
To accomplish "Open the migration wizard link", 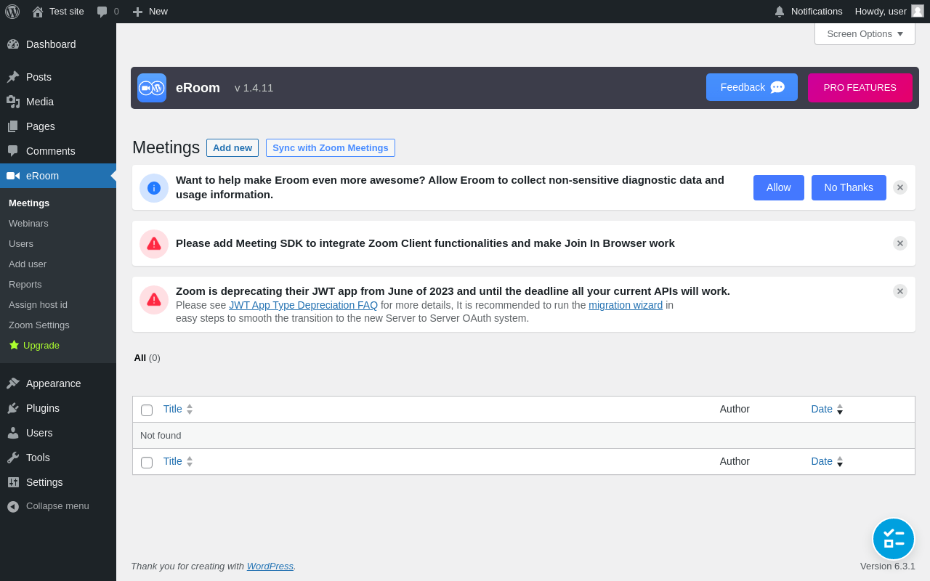I will click(626, 305).
